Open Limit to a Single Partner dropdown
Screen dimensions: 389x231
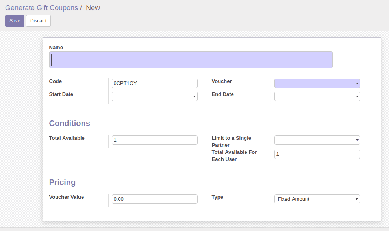pos(317,140)
